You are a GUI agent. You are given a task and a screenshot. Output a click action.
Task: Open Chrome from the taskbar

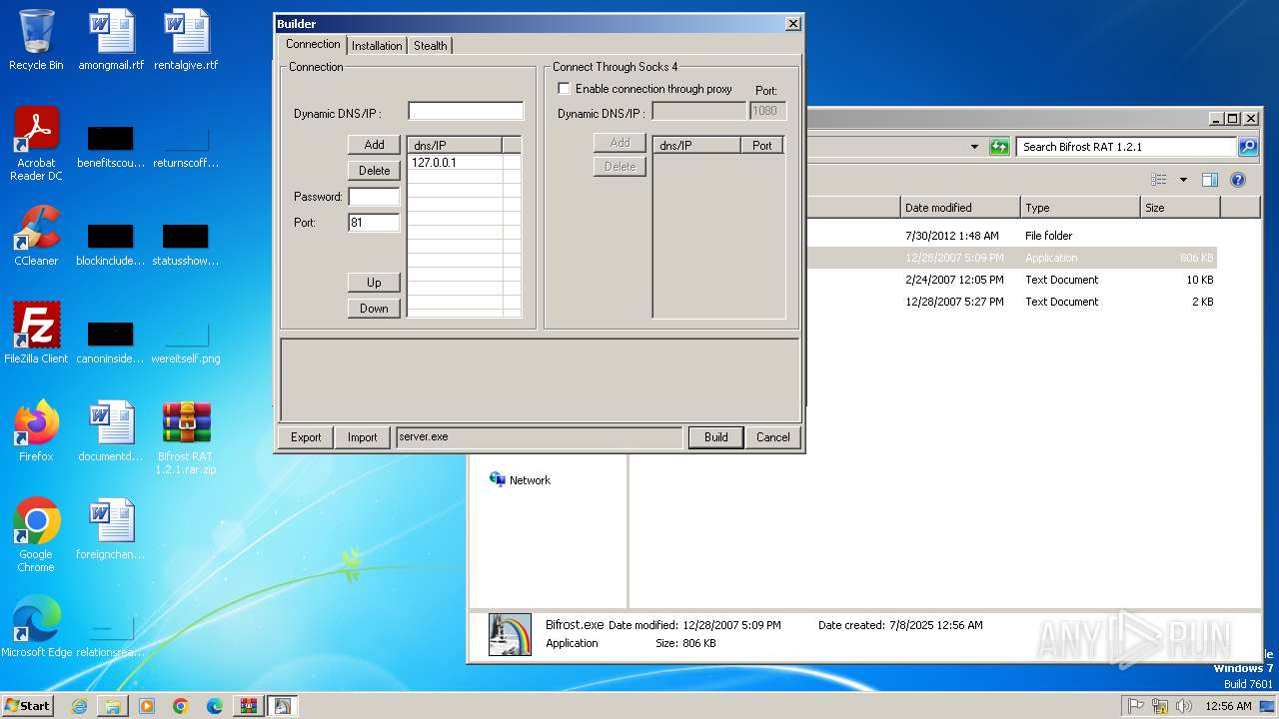pos(181,706)
